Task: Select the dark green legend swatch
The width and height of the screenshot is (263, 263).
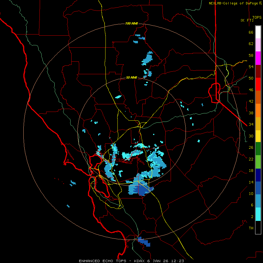Action: [x=258, y=149]
